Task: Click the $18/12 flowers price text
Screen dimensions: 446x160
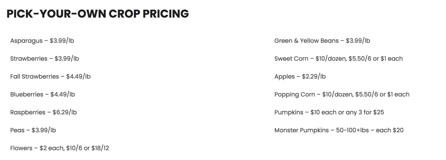Action: [100, 148]
